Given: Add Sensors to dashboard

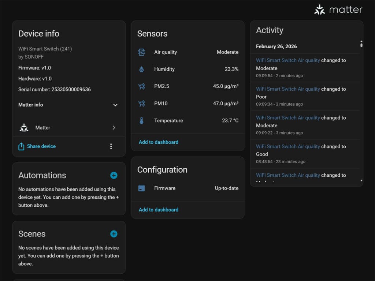Looking at the screenshot, I should pos(159,142).
